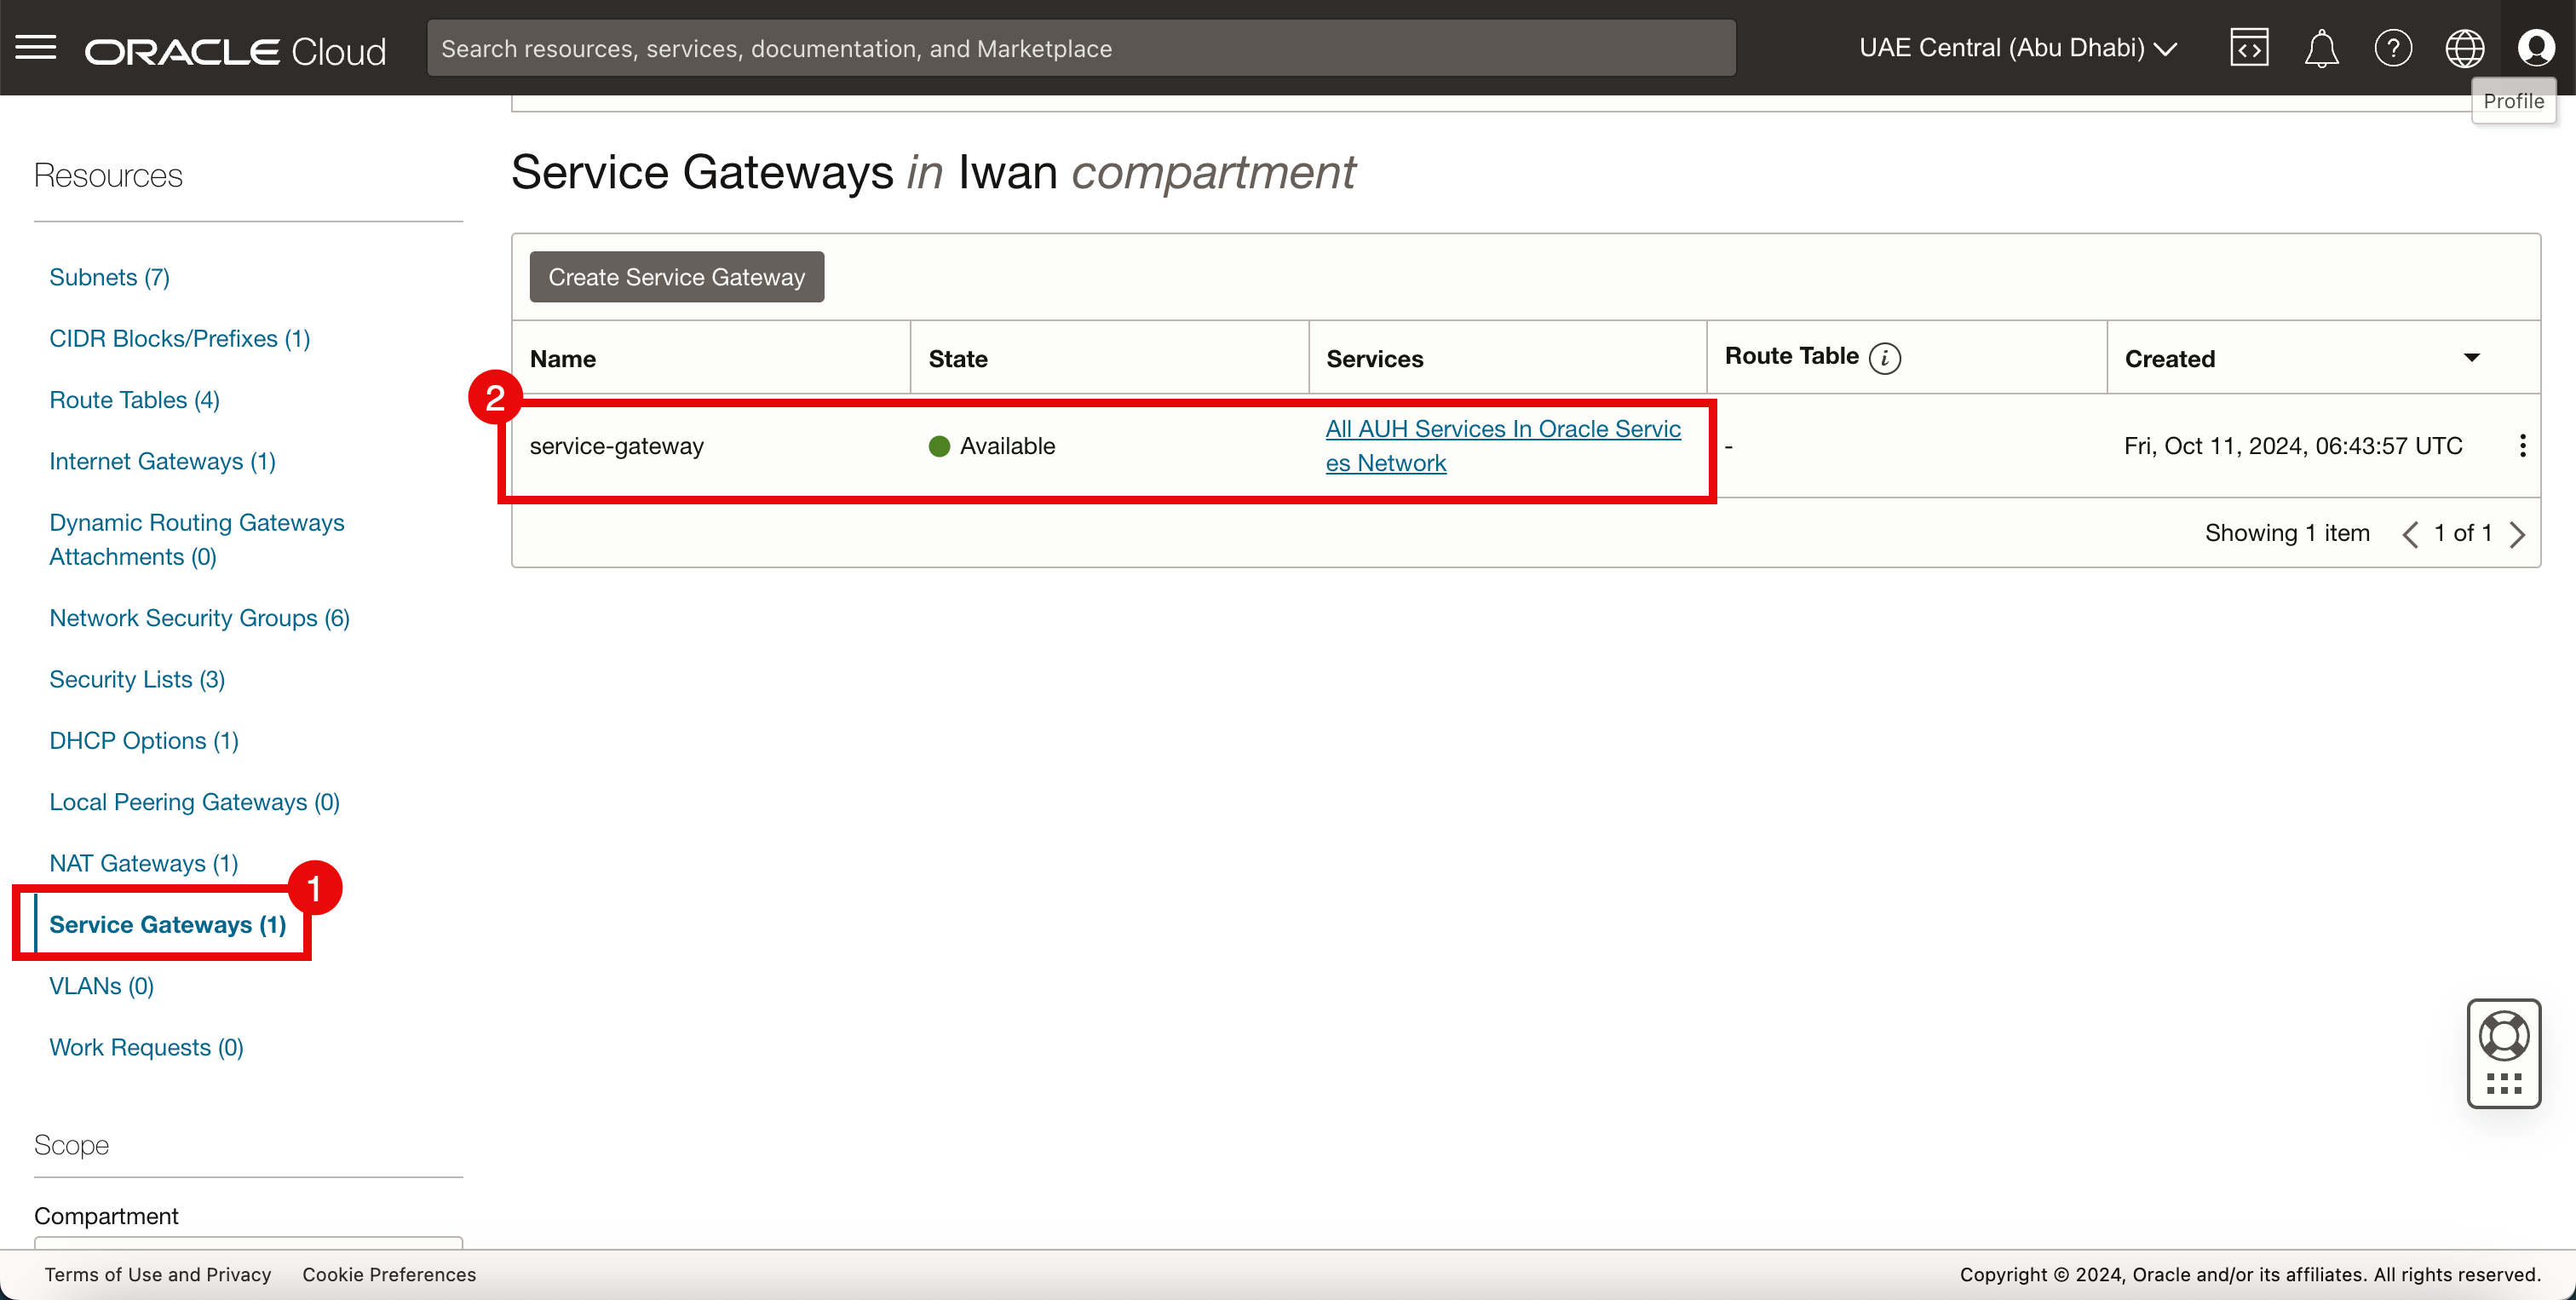2576x1300 pixels.
Task: Click the search resources input field
Action: click(x=1080, y=48)
